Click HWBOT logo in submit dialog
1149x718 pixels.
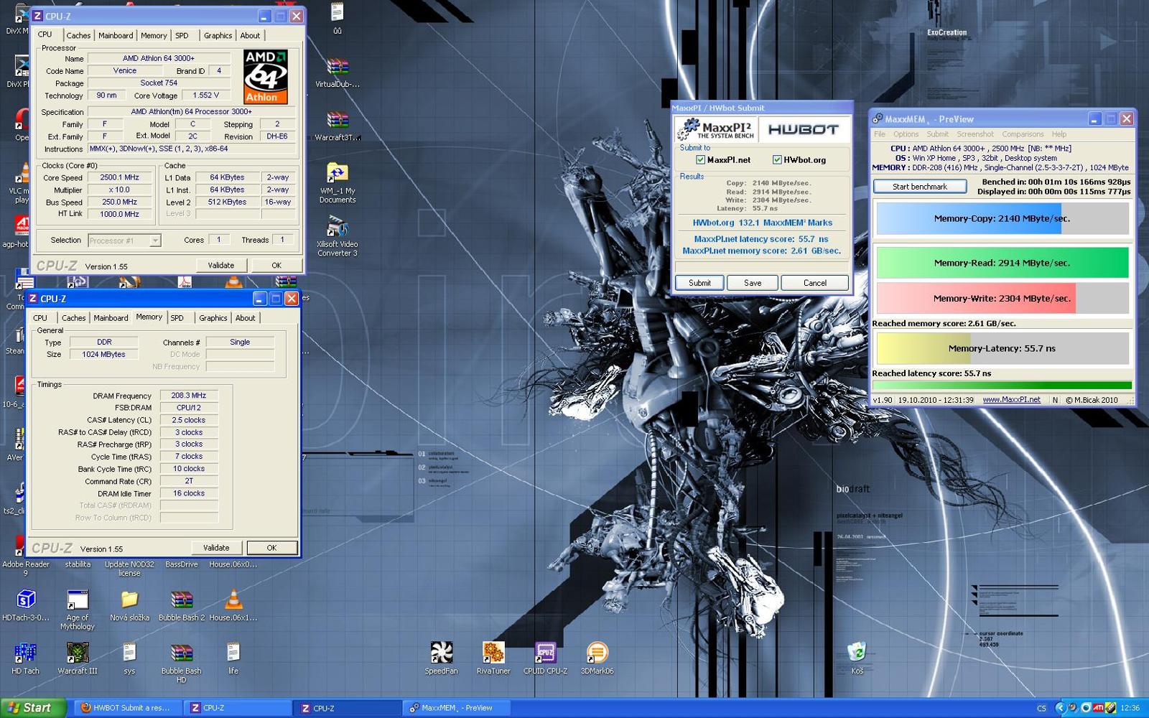coord(803,129)
